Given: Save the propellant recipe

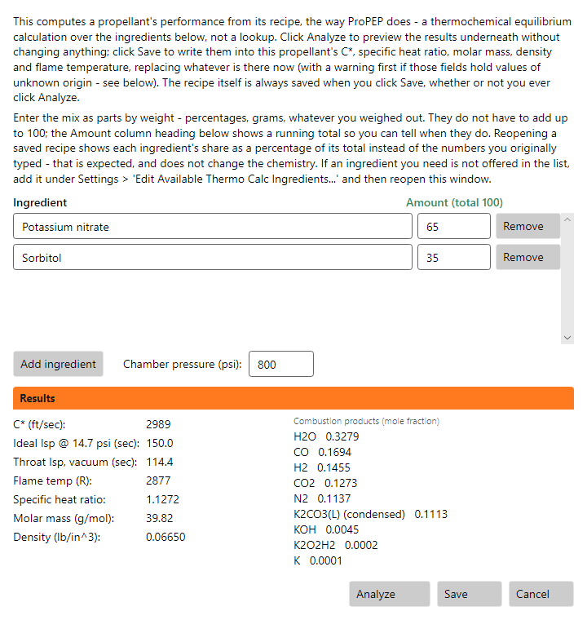Looking at the screenshot, I should pyautogui.click(x=470, y=594).
